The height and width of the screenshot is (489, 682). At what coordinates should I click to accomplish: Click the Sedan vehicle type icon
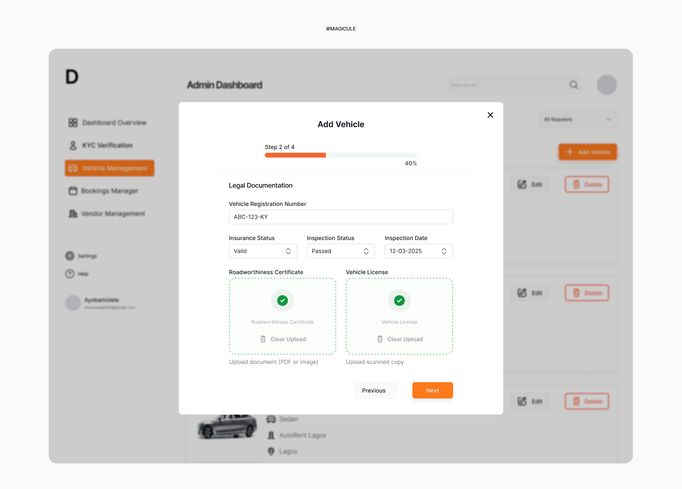coord(271,419)
